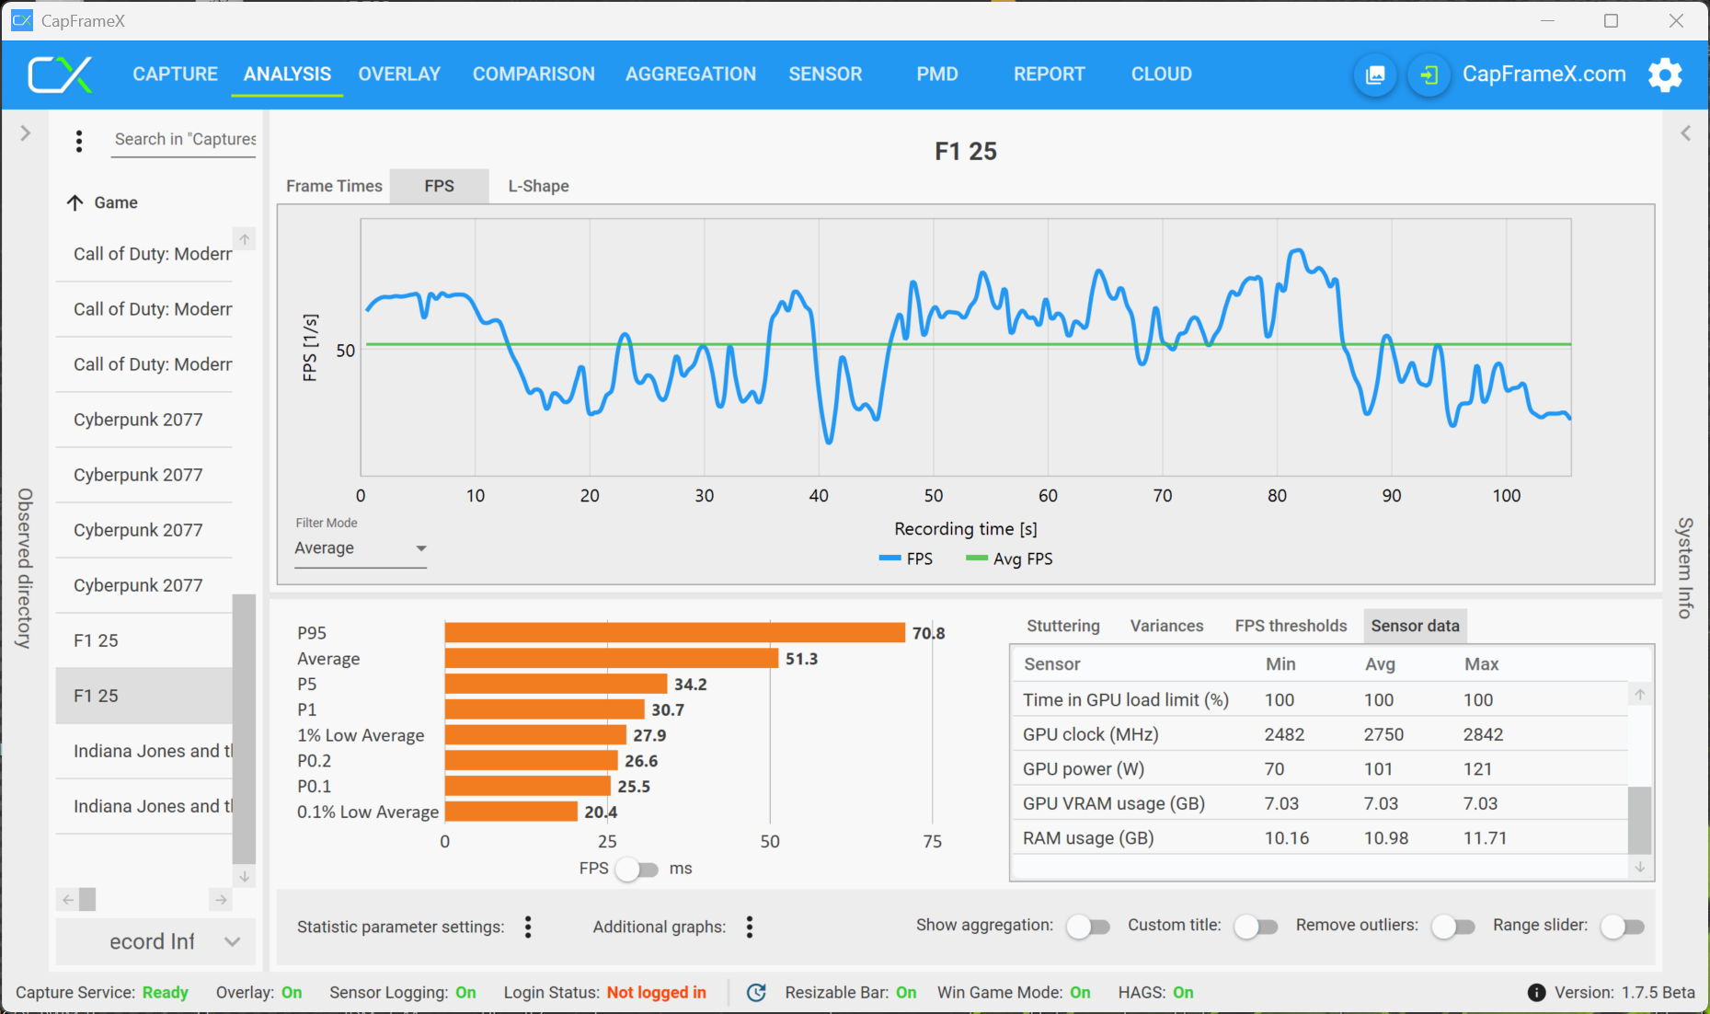Viewport: 1710px width, 1014px height.
Task: Switch to the COMPARISON tab
Action: 534,75
